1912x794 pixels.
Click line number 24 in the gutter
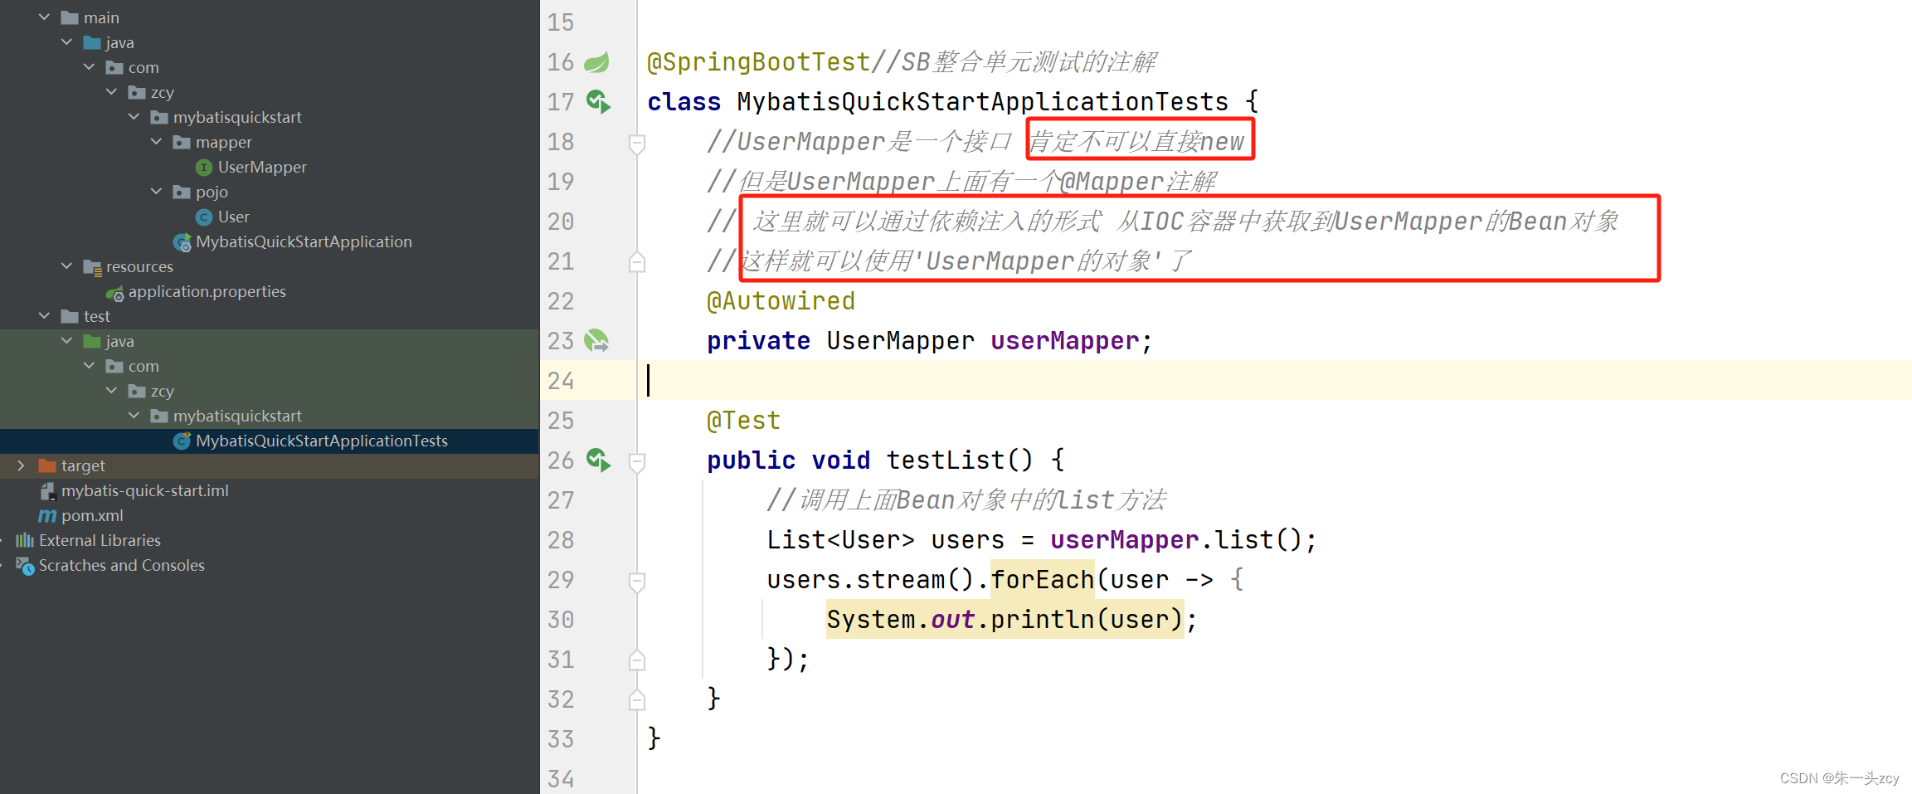561,381
